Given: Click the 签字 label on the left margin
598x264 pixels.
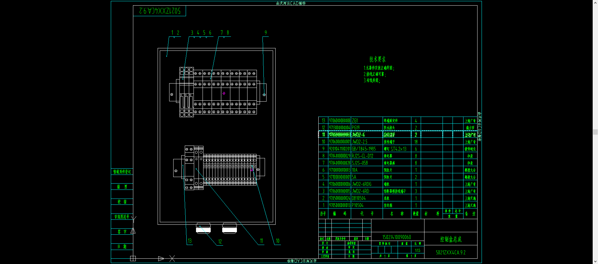Looking at the screenshot, I should tap(122, 232).
